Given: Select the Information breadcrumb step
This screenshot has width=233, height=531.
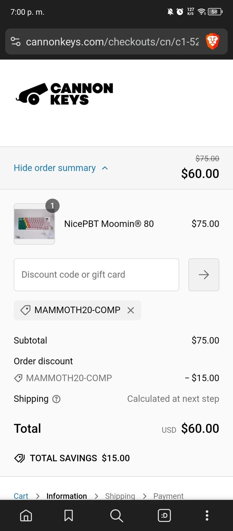Looking at the screenshot, I should pyautogui.click(x=66, y=496).
